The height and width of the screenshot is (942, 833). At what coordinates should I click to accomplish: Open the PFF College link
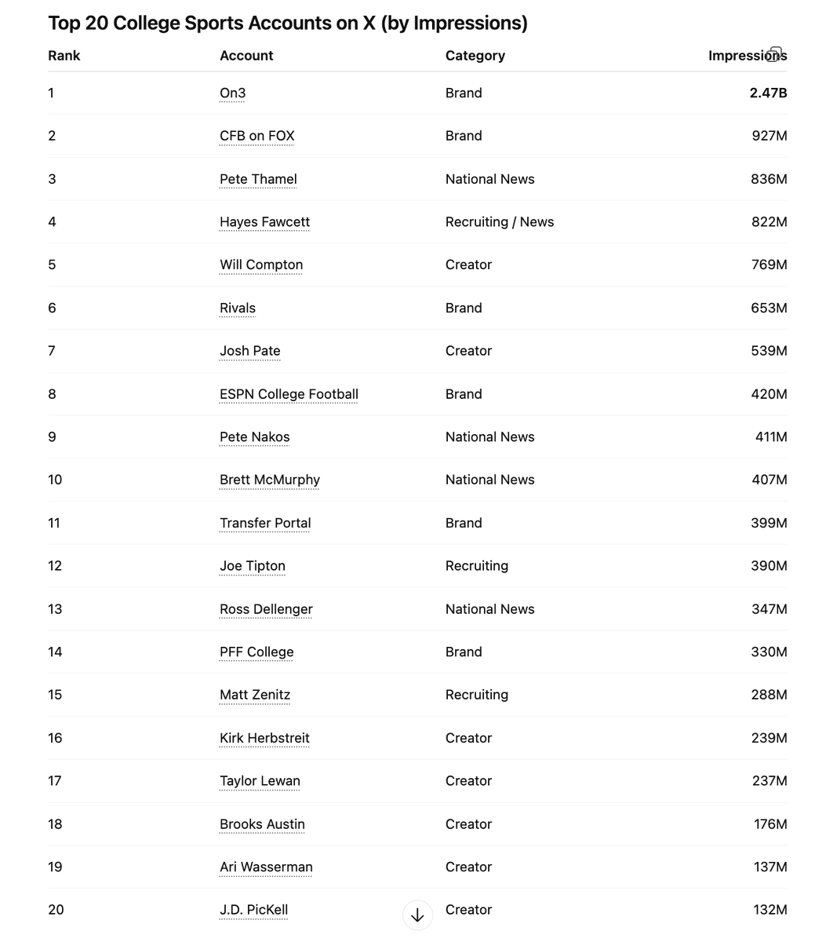[x=256, y=652]
